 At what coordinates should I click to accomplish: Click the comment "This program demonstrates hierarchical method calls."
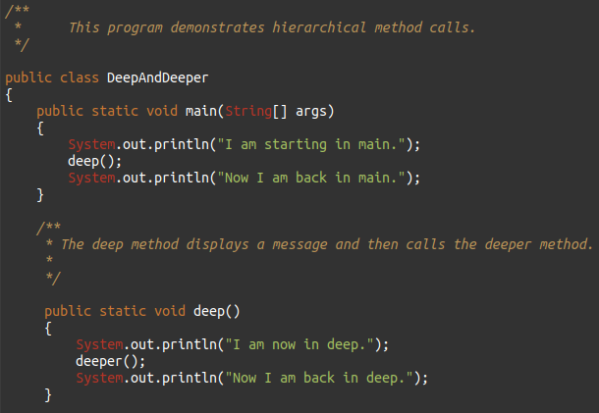coord(271,27)
